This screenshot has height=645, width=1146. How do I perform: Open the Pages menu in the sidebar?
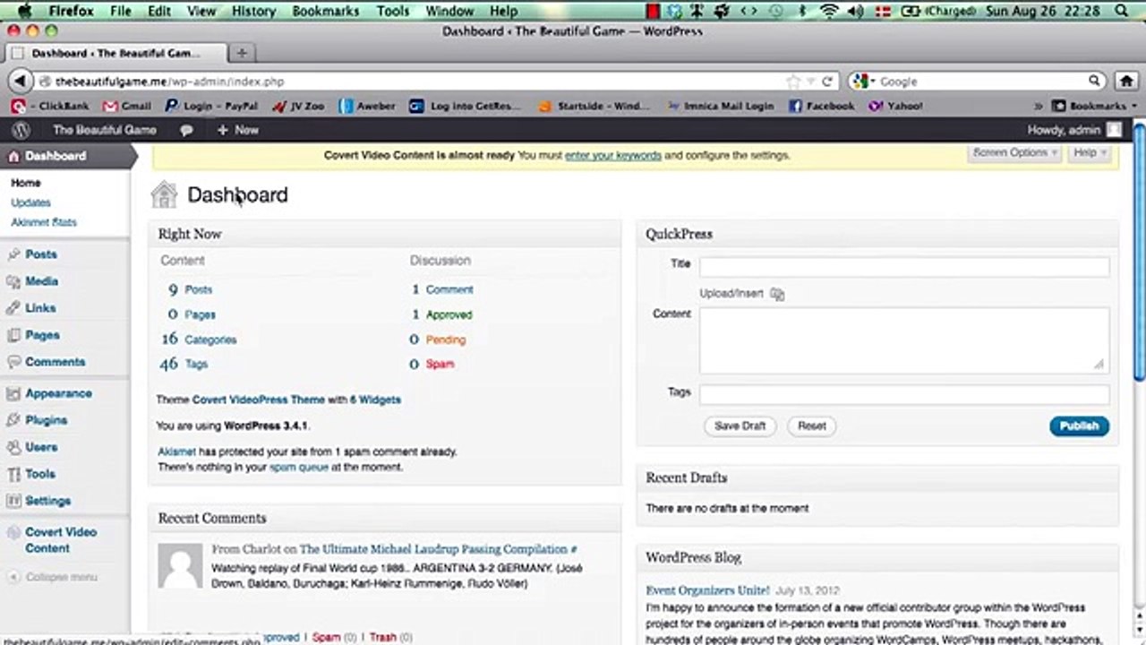[42, 335]
